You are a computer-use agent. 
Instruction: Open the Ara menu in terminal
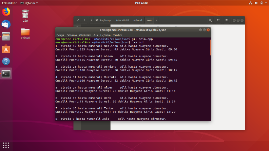[96, 35]
